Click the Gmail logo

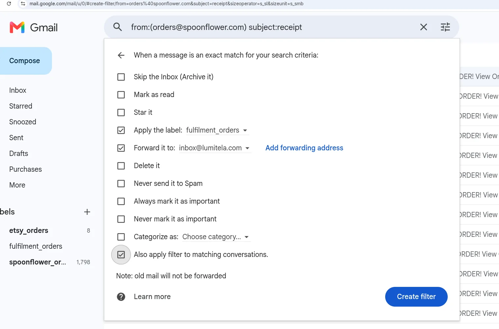[34, 27]
